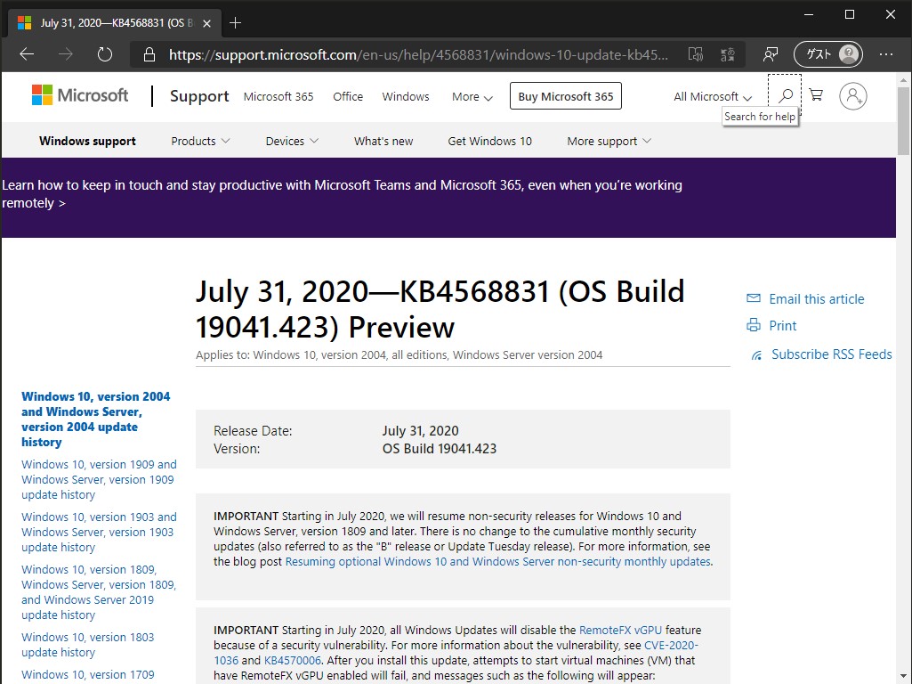Open the shopping cart

coord(816,95)
